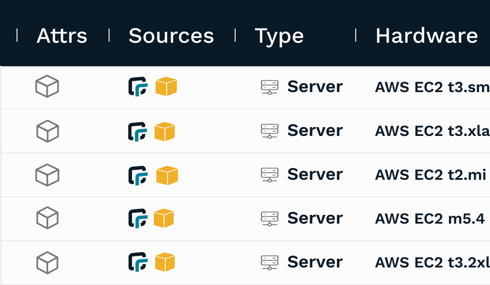Click the runZero source icon in the t2.mi row

point(138,175)
